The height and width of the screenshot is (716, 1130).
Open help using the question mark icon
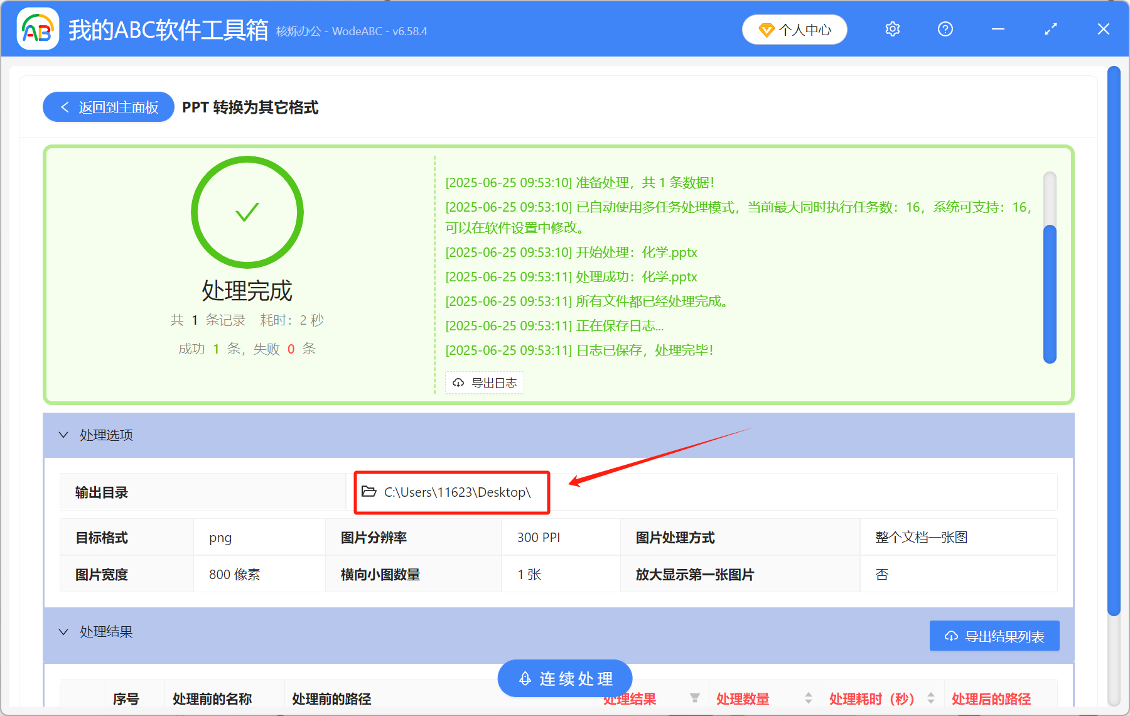click(x=945, y=29)
